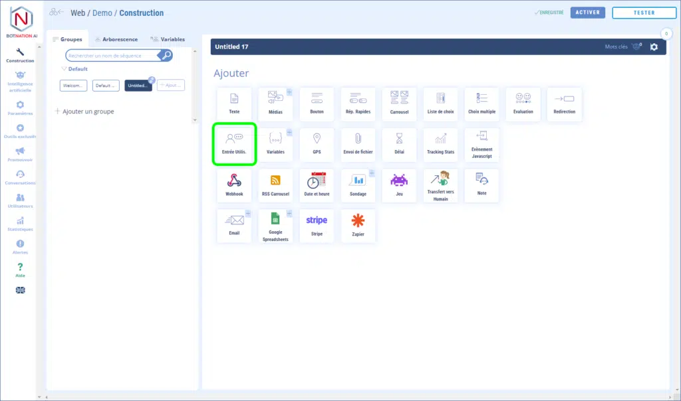Choose the Google Spreadsheets element

click(x=275, y=226)
